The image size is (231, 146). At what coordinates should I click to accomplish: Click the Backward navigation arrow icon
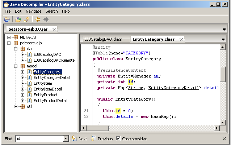(x=38, y=19)
